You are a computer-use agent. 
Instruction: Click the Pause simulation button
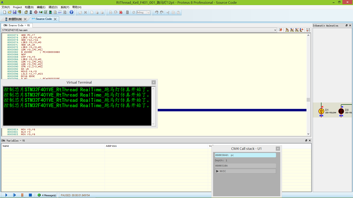(x=22, y=195)
